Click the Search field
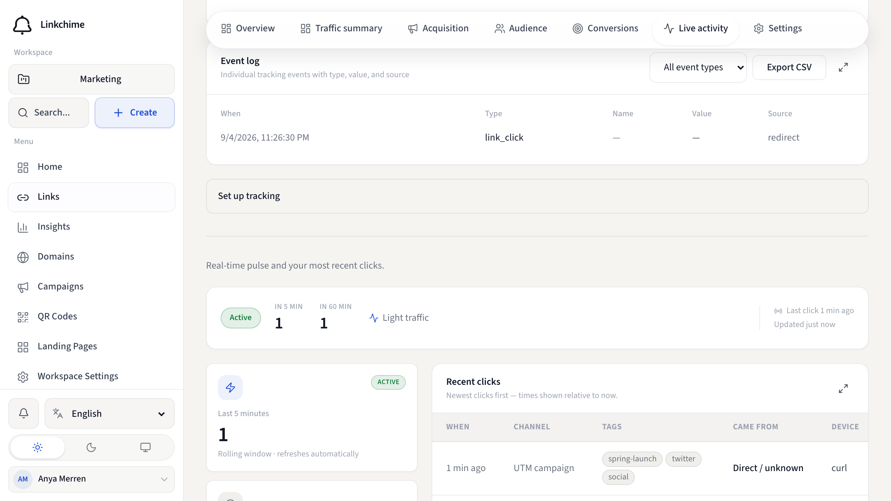The image size is (891, 501). click(x=49, y=113)
